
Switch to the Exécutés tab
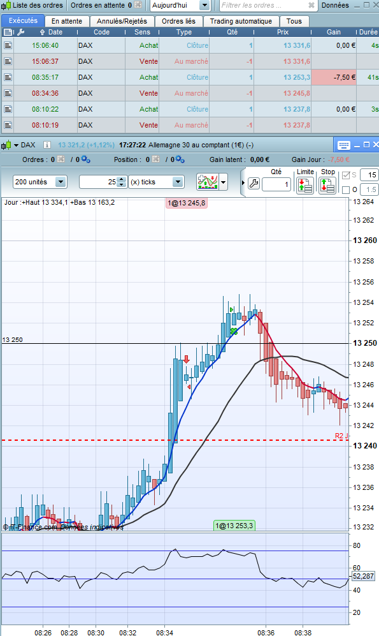[23, 20]
